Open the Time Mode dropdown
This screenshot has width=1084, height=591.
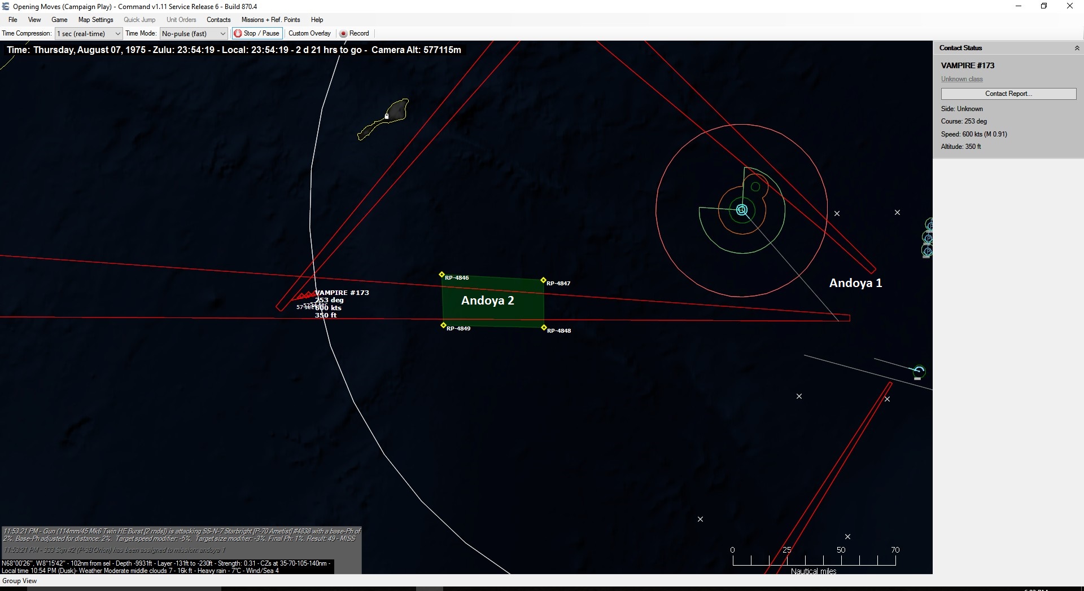(x=194, y=33)
